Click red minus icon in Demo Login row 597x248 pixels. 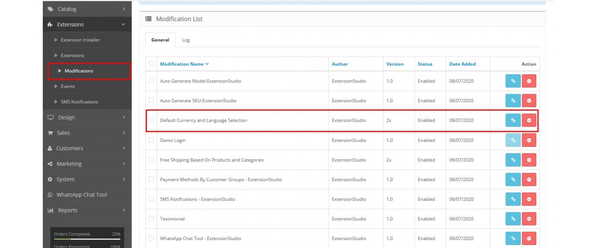(529, 140)
